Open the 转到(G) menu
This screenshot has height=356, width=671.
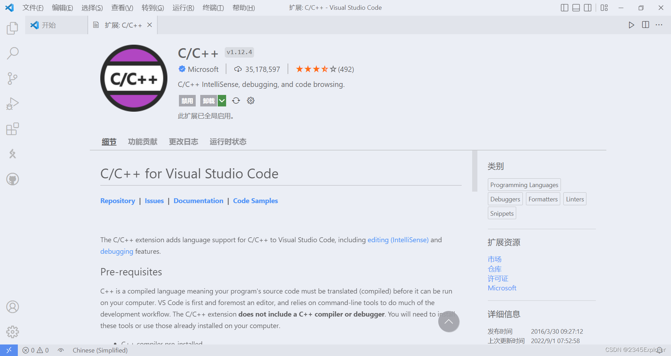pyautogui.click(x=153, y=8)
